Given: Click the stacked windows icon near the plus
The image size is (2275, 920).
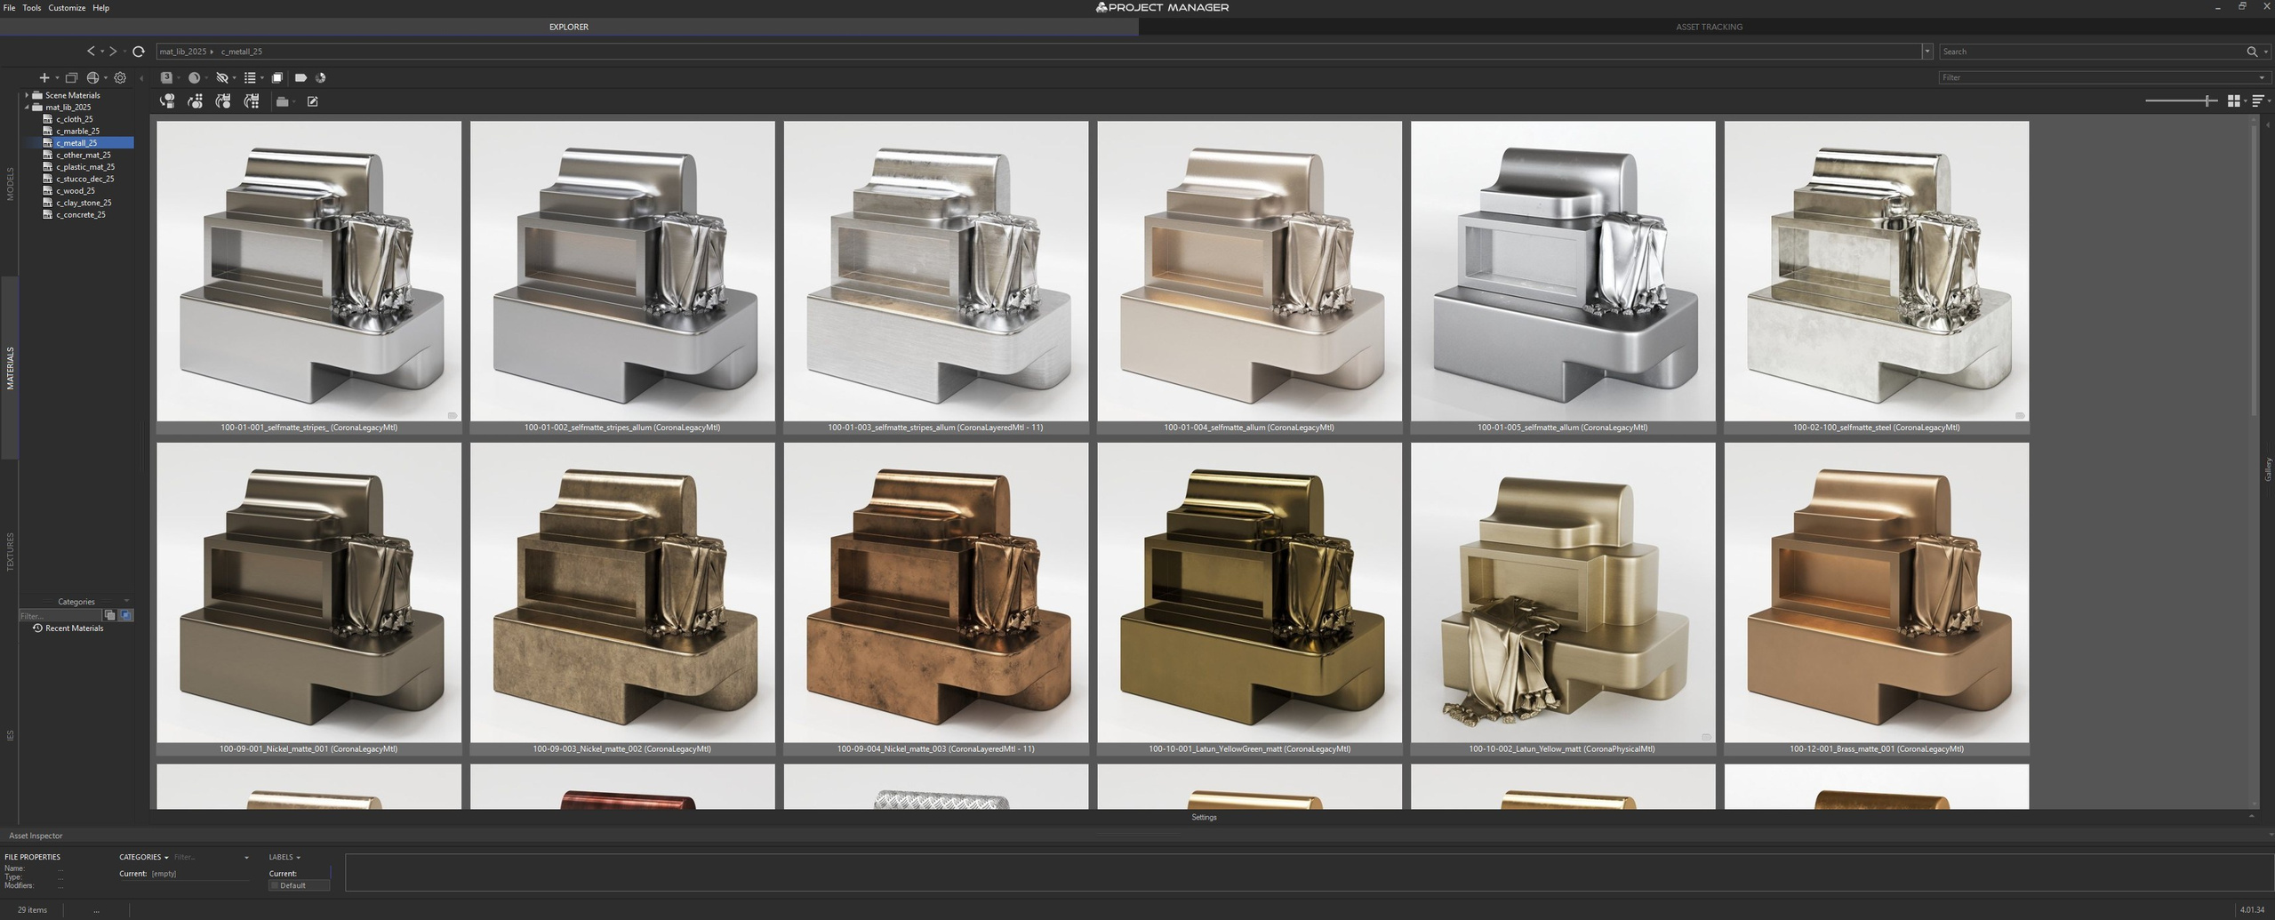Looking at the screenshot, I should pos(72,78).
